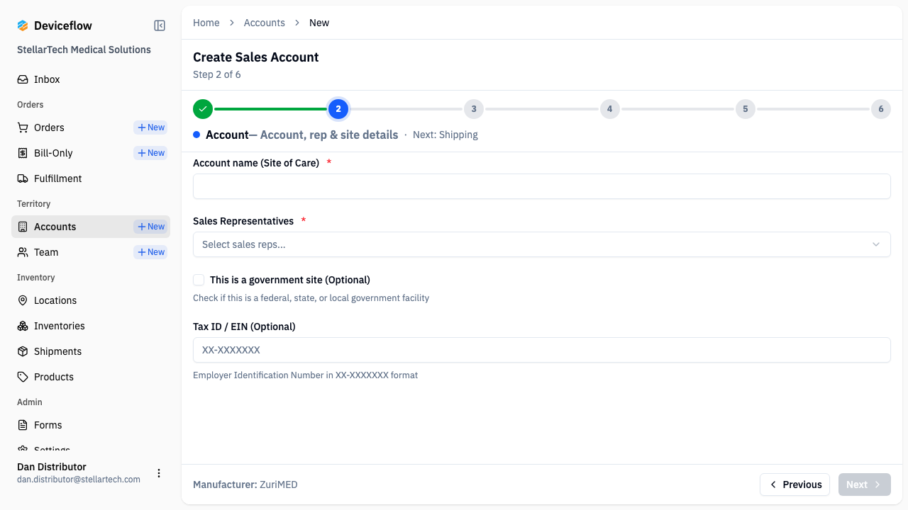Open the Sales Representatives dropdown

click(x=541, y=244)
